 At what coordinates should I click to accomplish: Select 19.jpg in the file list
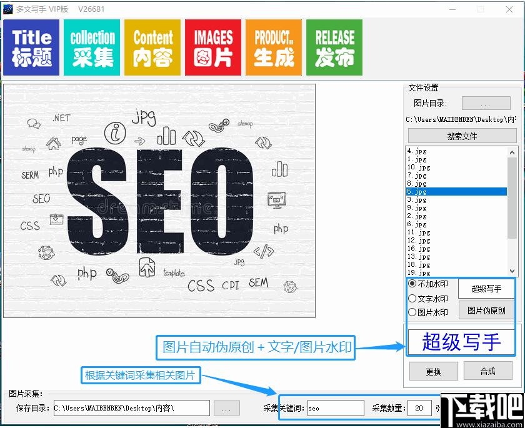(456, 272)
